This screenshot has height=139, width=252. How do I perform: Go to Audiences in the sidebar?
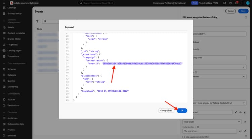(x=12, y=118)
